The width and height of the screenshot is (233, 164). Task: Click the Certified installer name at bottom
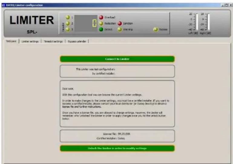pos(121,138)
